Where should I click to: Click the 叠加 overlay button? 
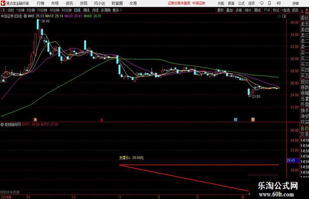230,10
